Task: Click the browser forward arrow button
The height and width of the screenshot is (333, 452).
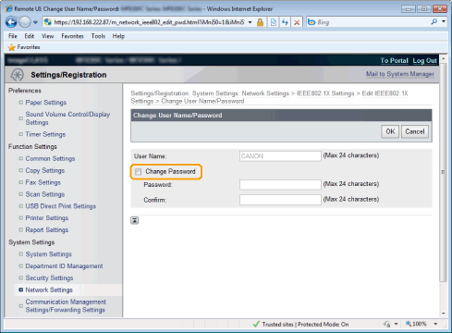Action: [x=25, y=22]
